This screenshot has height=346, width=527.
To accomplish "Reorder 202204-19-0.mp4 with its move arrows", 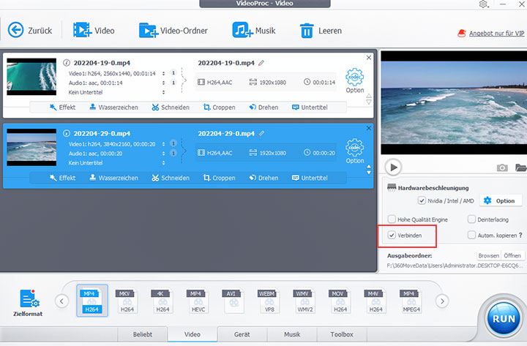I will pos(369,99).
